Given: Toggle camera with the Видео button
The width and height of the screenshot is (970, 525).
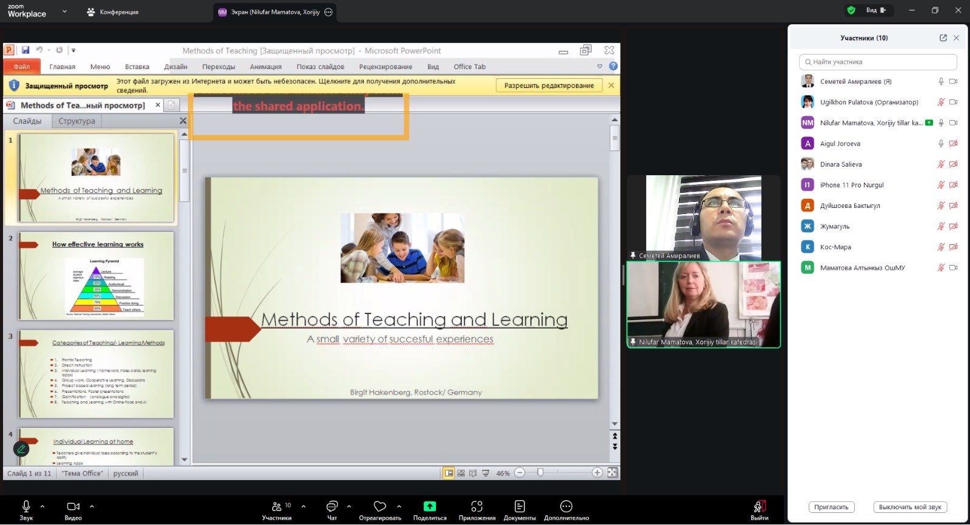Looking at the screenshot, I should [x=73, y=507].
